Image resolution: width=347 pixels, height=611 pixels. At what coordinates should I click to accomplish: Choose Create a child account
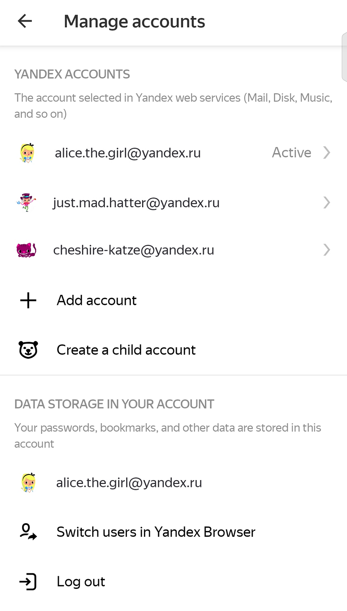[x=173, y=350]
